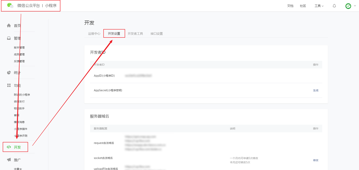359x170 pixels.
Task: Click the 统计 pie chart icon
Action: point(9,72)
